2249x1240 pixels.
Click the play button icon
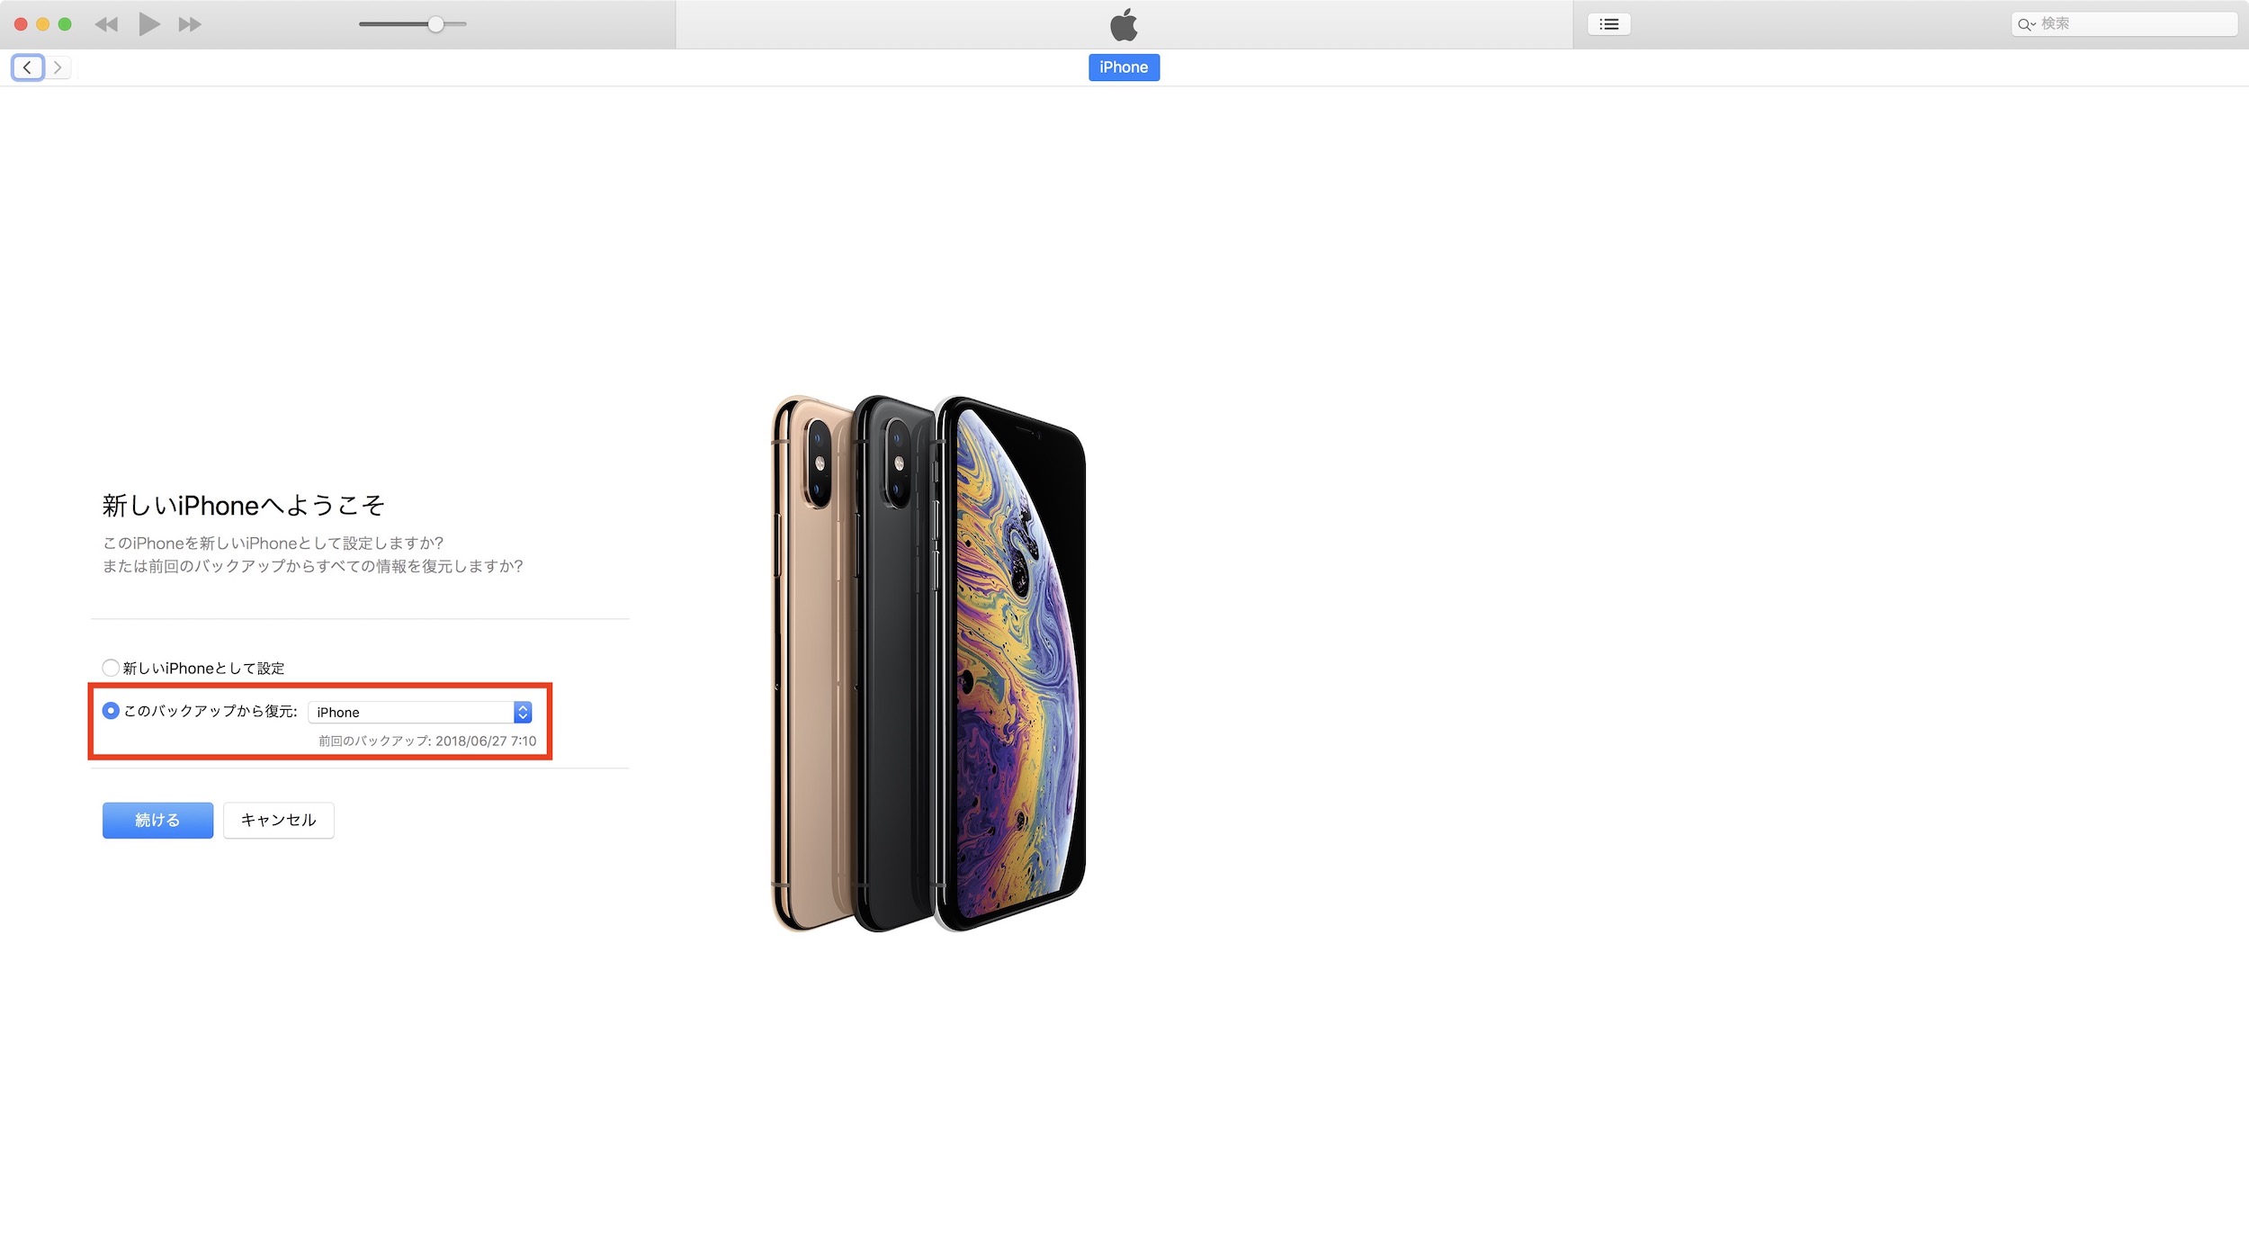click(148, 22)
